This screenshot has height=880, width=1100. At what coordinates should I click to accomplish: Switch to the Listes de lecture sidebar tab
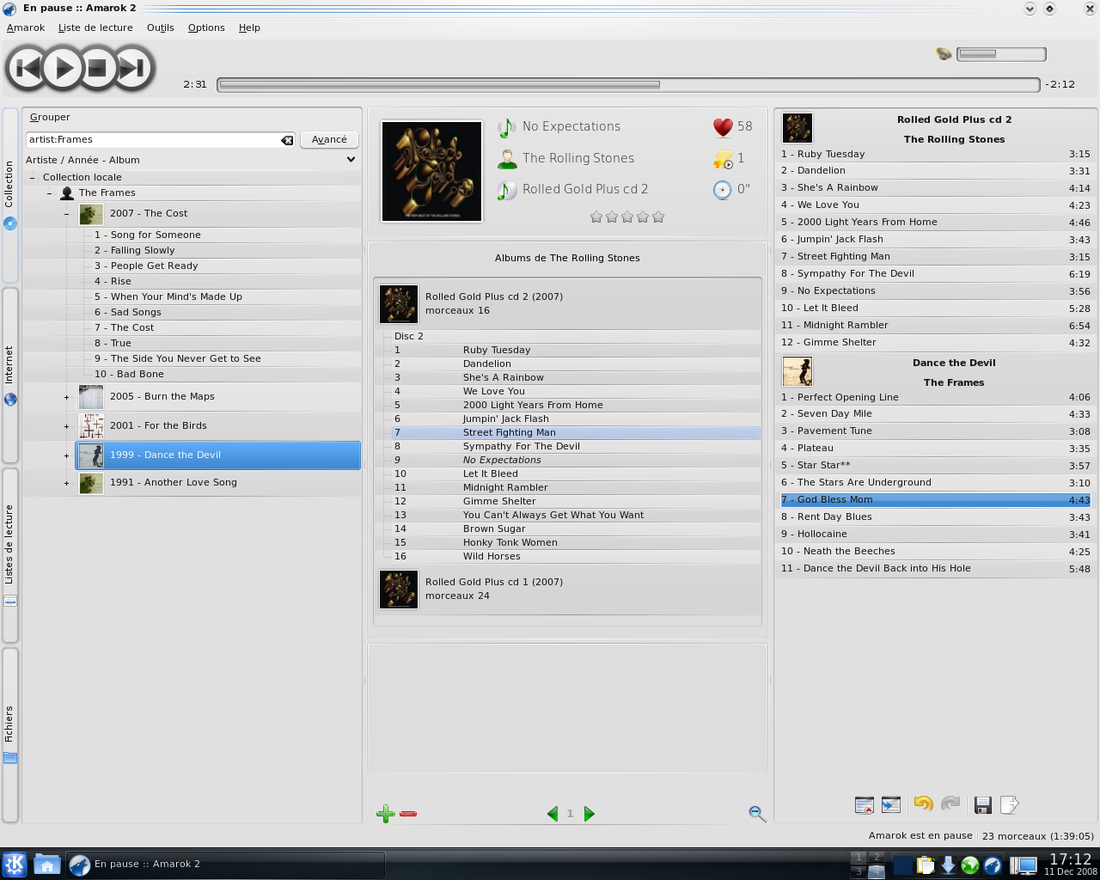[10, 555]
